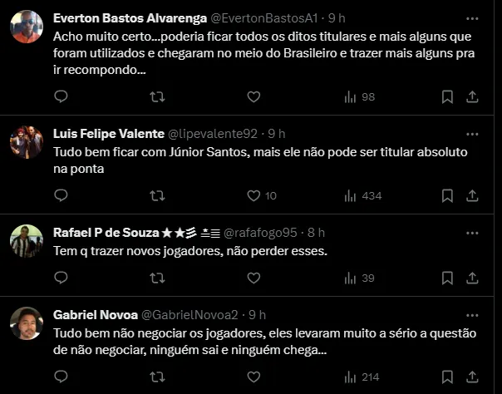Bookmark Luis Felipe Valente's tweet
This screenshot has height=394, width=502.
pos(447,195)
